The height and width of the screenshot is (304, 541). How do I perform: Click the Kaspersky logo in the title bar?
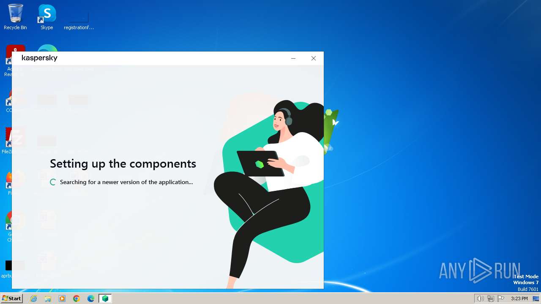coord(39,58)
